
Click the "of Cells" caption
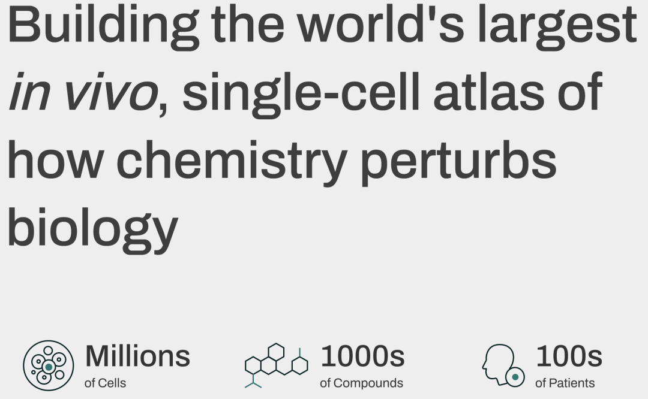click(x=105, y=383)
